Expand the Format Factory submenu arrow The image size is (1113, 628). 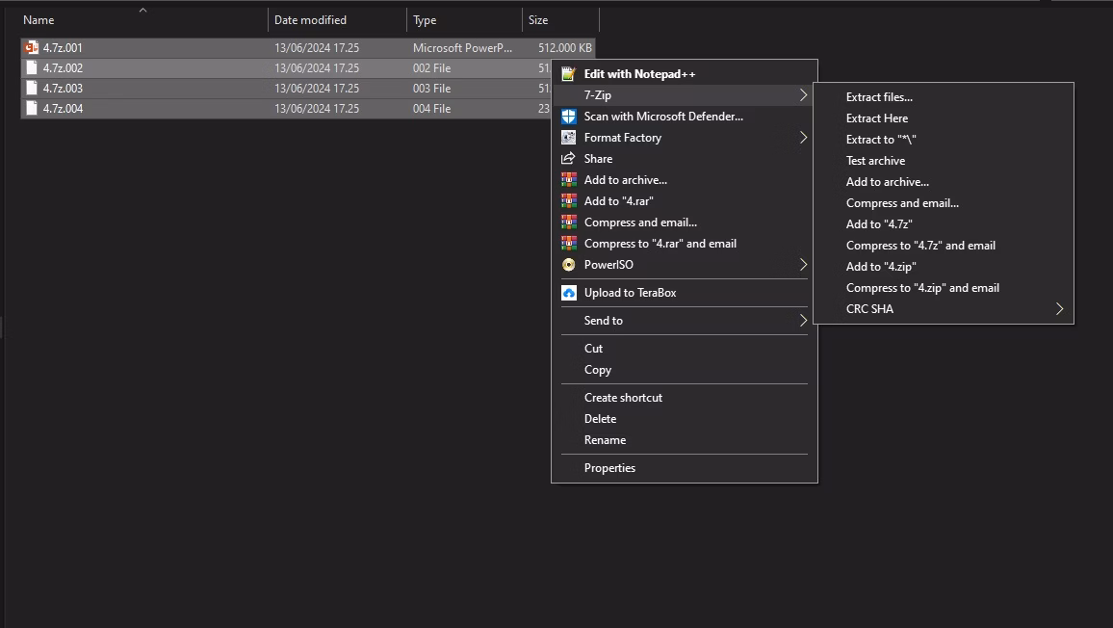click(803, 138)
